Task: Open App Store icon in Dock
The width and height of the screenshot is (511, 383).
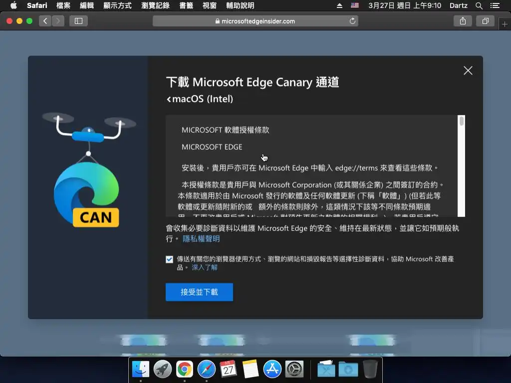Action: (x=272, y=370)
